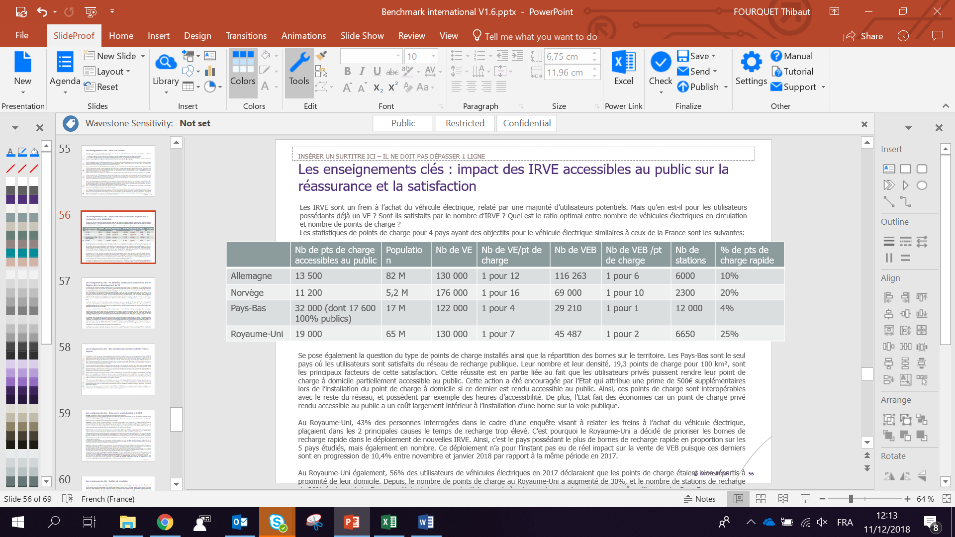955x537 pixels.
Task: Toggle the Notes pane
Action: 700,499
